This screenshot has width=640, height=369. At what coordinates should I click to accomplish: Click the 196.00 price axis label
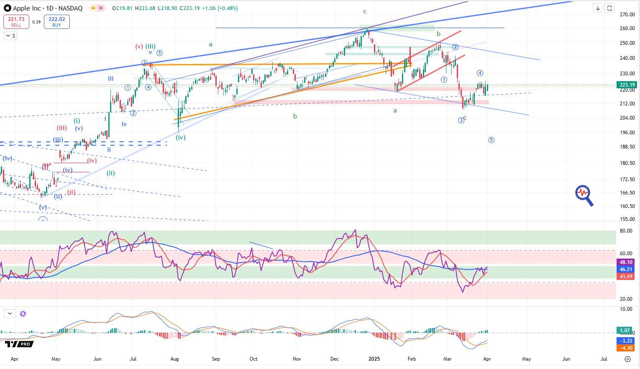click(627, 133)
